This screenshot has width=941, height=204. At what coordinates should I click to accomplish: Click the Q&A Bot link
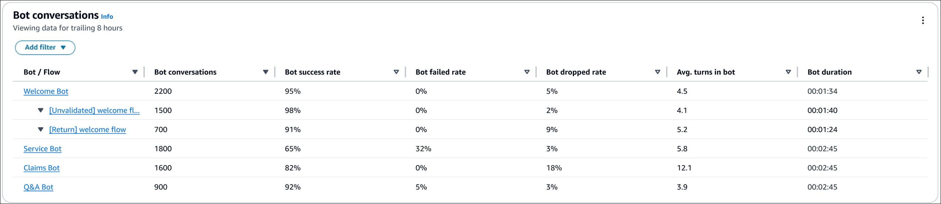38,187
